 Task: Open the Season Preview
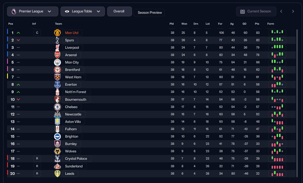(x=149, y=13)
